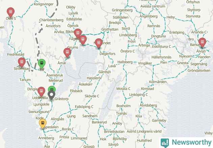Click the Newsworthy chart logo icon
213x148 pixels.
point(165,143)
